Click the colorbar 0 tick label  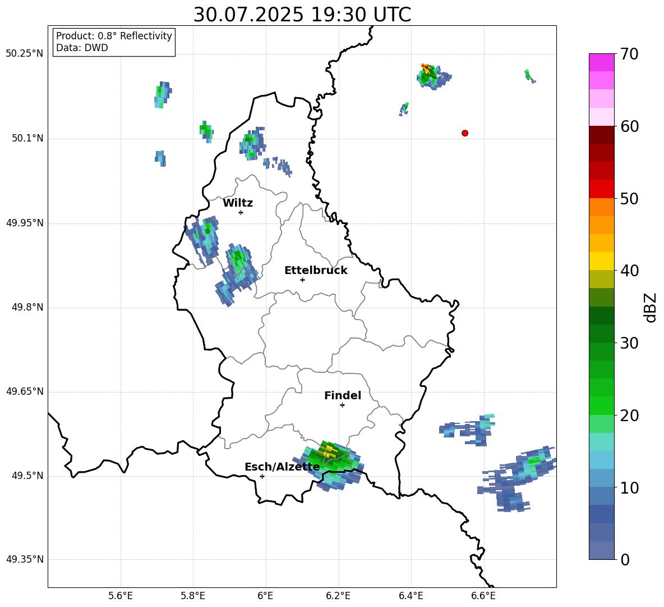point(625,560)
